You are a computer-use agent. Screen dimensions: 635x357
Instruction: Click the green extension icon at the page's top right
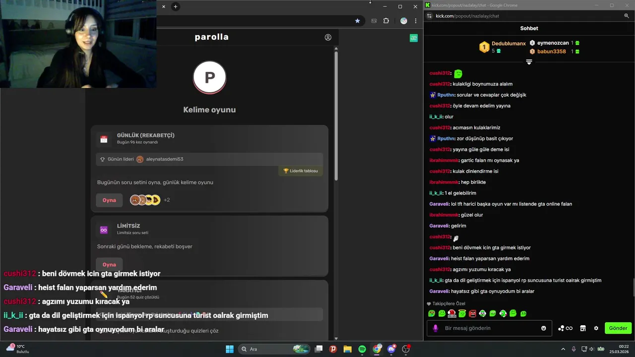[414, 38]
